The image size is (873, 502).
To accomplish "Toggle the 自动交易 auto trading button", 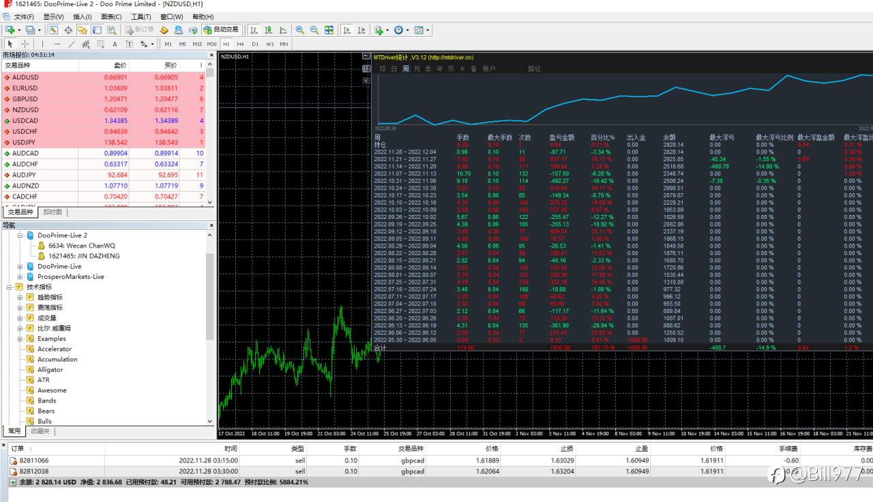I will click(x=221, y=30).
